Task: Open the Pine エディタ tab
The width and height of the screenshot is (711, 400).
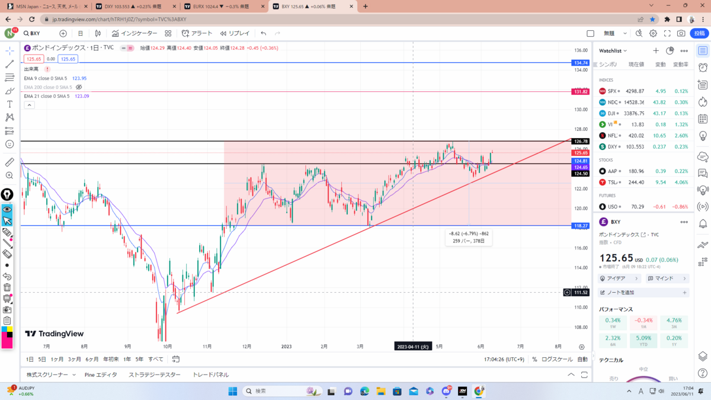Action: pos(101,375)
